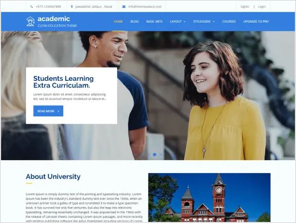The width and height of the screenshot is (296, 223).
Task: Click the arrow inside Read More button
Action: pyautogui.click(x=59, y=111)
